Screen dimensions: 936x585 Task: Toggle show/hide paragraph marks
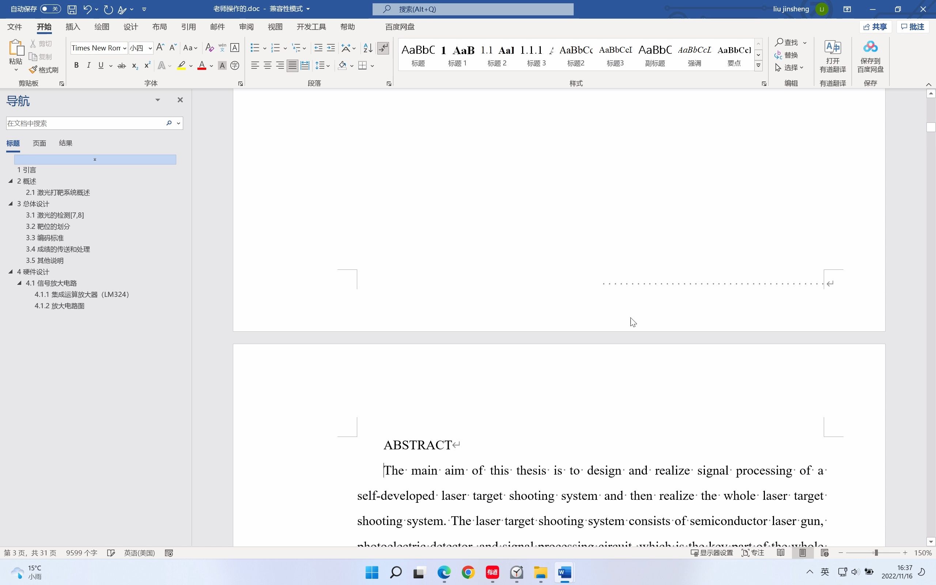pyautogui.click(x=383, y=48)
